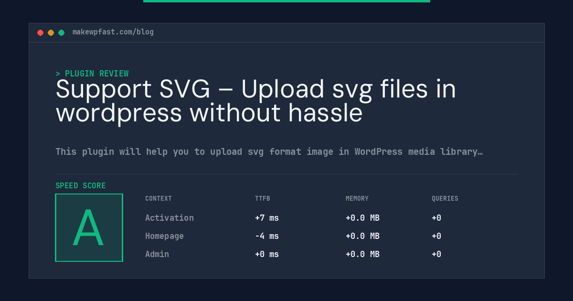Viewport: 573px width, 301px height.
Task: Click the '+0 ms' Admin TTFB value
Action: point(267,254)
